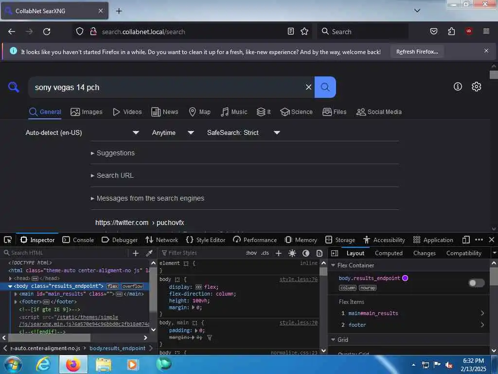Open the Pocket save icon
This screenshot has height=374, width=498.
pos(433,32)
